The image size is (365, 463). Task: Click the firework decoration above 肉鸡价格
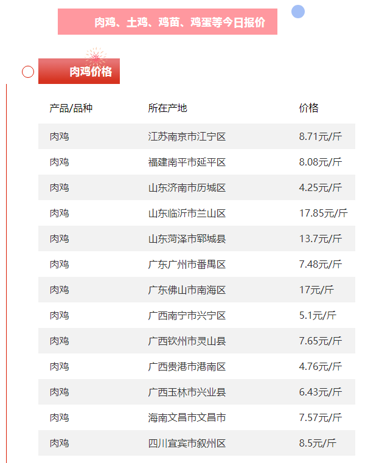point(96,57)
